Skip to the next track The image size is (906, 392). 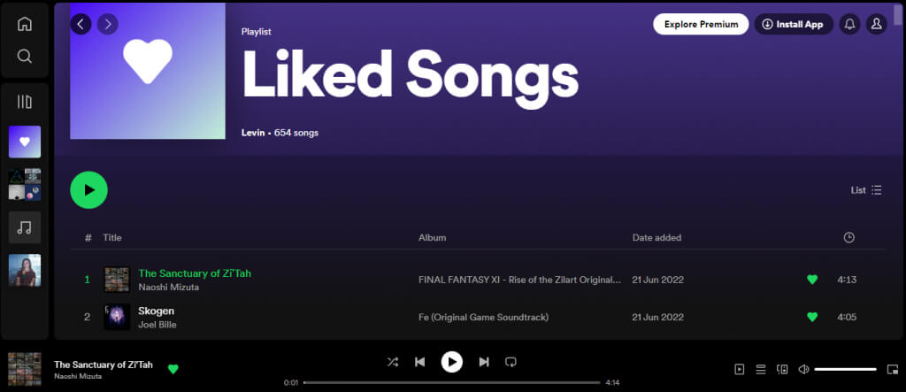(484, 362)
